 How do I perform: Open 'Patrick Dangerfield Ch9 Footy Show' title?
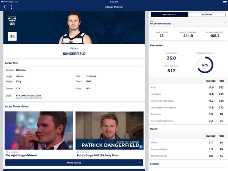click(97, 155)
